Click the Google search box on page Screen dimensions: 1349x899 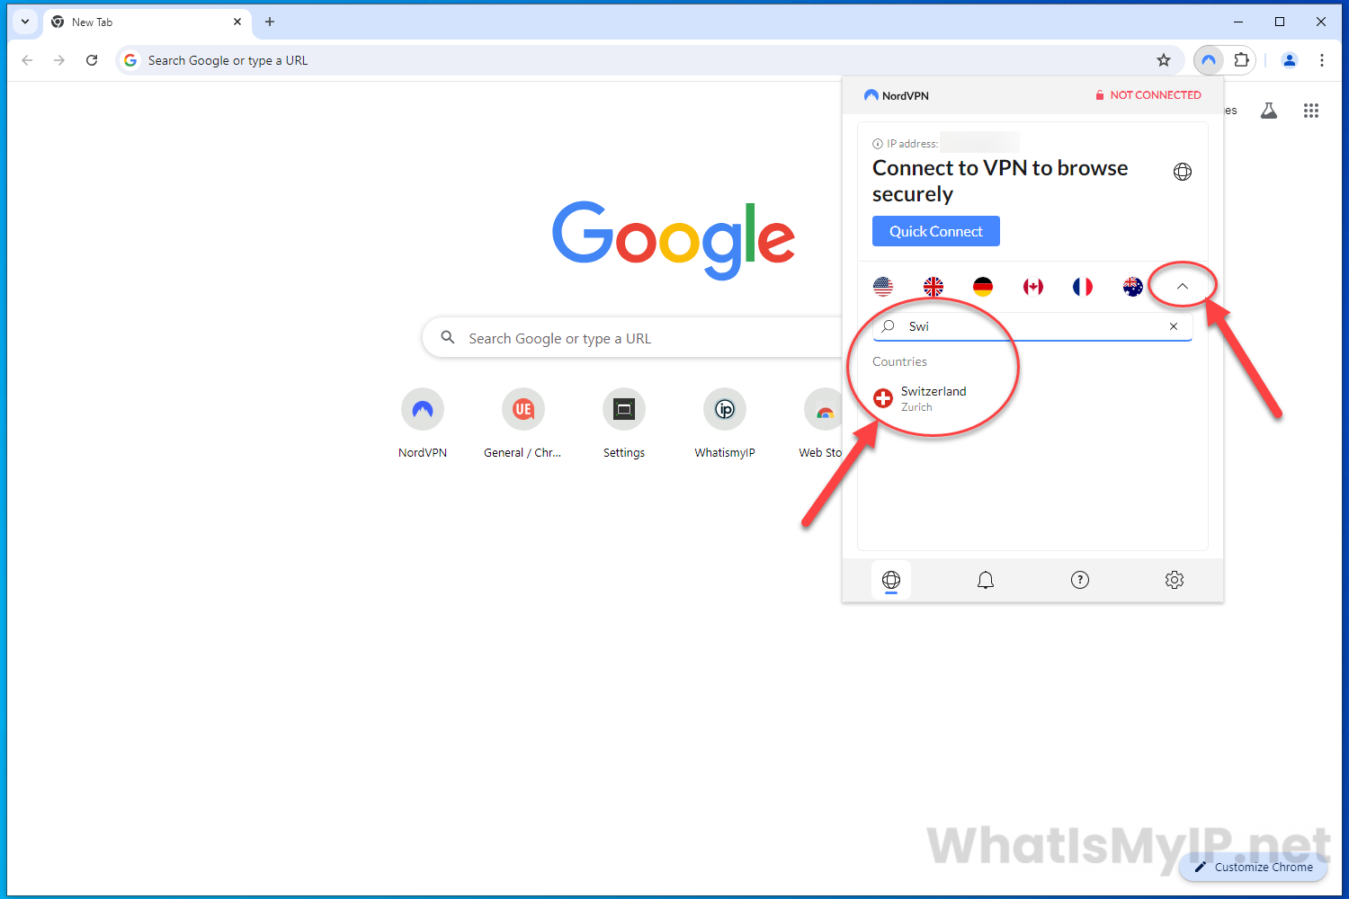pyautogui.click(x=633, y=338)
